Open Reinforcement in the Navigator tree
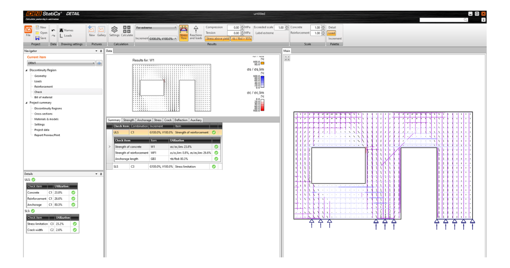Viewport: 510px width, 268px height. pos(43,86)
